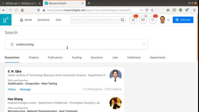Switch to the Projects tab
This screenshot has width=199, height=112.
coord(34,58)
